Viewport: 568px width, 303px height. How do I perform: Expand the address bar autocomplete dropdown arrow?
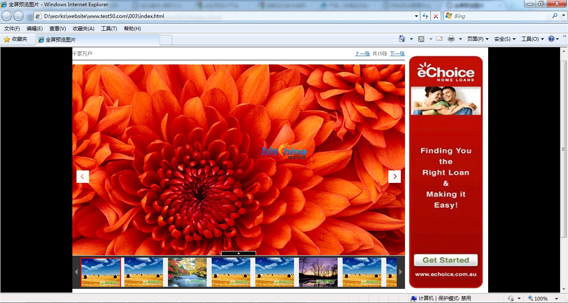click(417, 16)
